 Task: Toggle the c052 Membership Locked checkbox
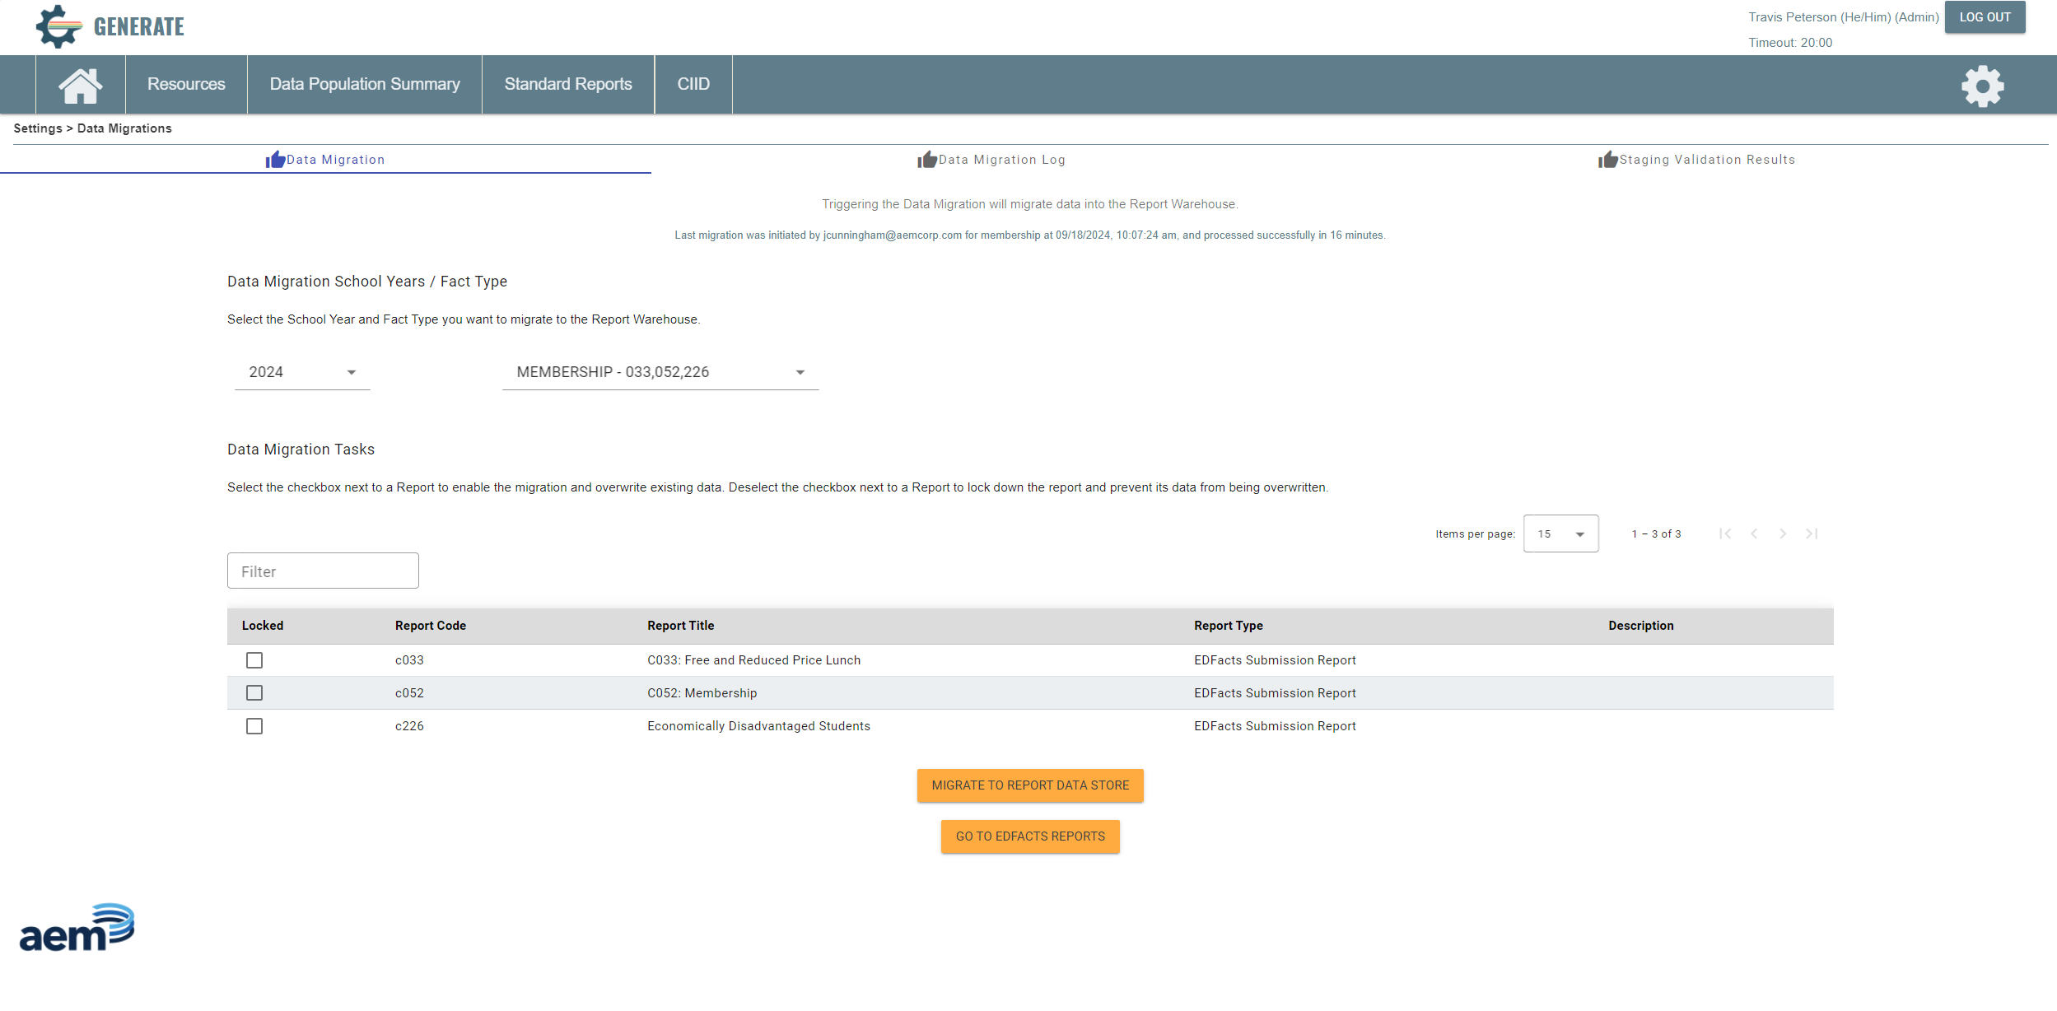pyautogui.click(x=254, y=693)
